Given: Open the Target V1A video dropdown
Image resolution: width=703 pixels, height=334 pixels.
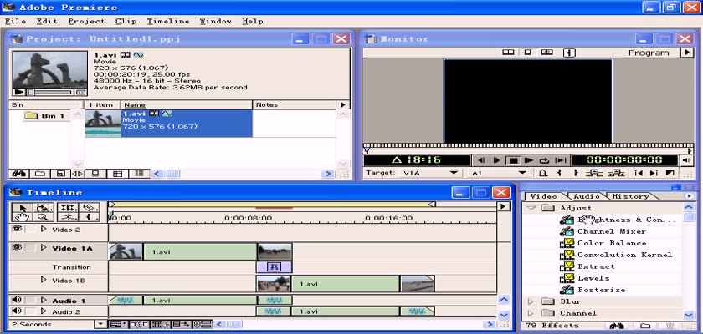Looking at the screenshot, I should click(x=454, y=173).
